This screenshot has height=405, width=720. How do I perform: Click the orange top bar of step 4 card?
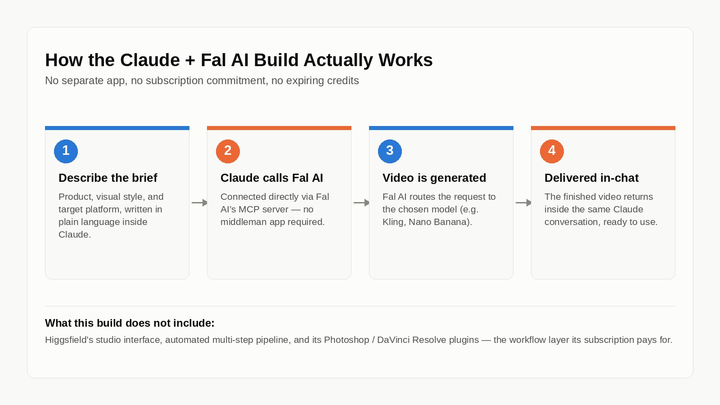pyautogui.click(x=603, y=128)
